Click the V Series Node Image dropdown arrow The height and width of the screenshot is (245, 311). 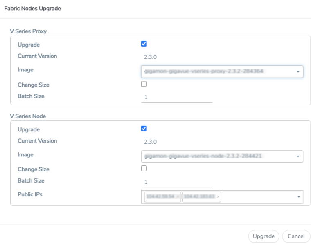click(x=297, y=156)
